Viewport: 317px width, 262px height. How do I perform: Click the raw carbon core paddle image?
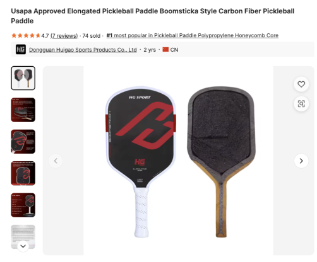(222, 162)
